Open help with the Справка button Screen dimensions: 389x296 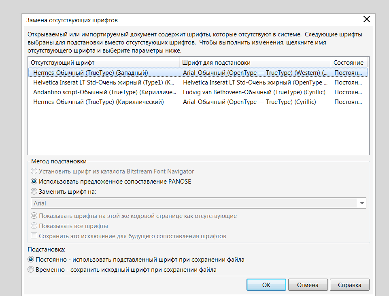pos(350,285)
